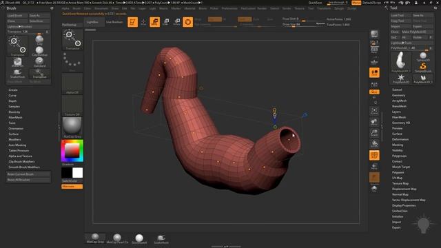Image resolution: width=441 pixels, height=248 pixels.
Task: Open the Alpha menu
Action: point(65,8)
